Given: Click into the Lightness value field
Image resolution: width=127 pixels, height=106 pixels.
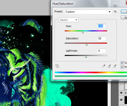Looking at the screenshot, I should [x=101, y=51].
